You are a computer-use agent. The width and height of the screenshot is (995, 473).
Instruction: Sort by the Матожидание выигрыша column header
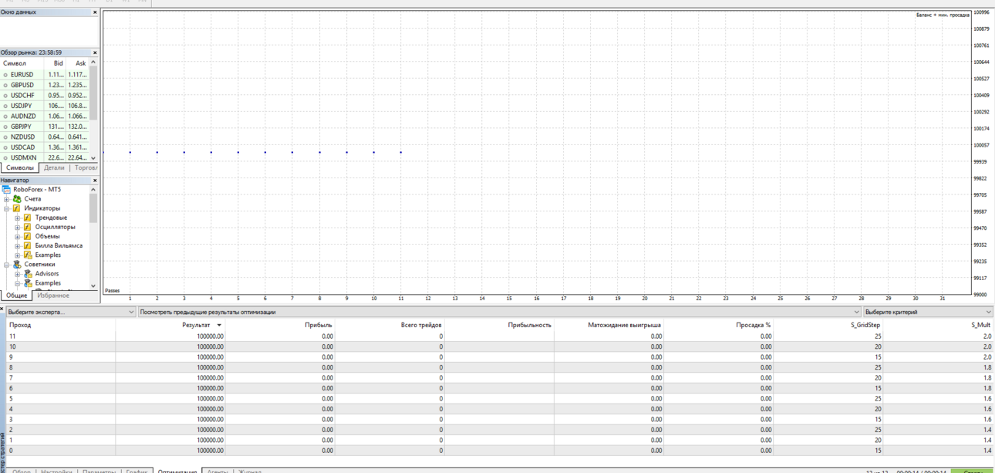tap(609, 325)
